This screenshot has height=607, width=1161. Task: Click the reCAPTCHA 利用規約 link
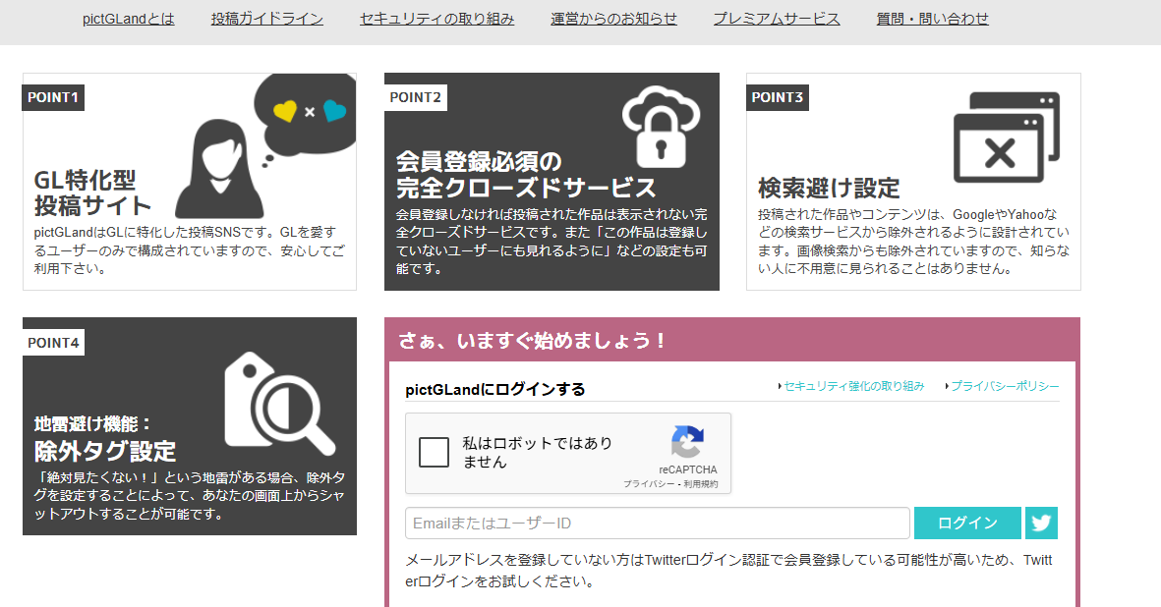(701, 484)
